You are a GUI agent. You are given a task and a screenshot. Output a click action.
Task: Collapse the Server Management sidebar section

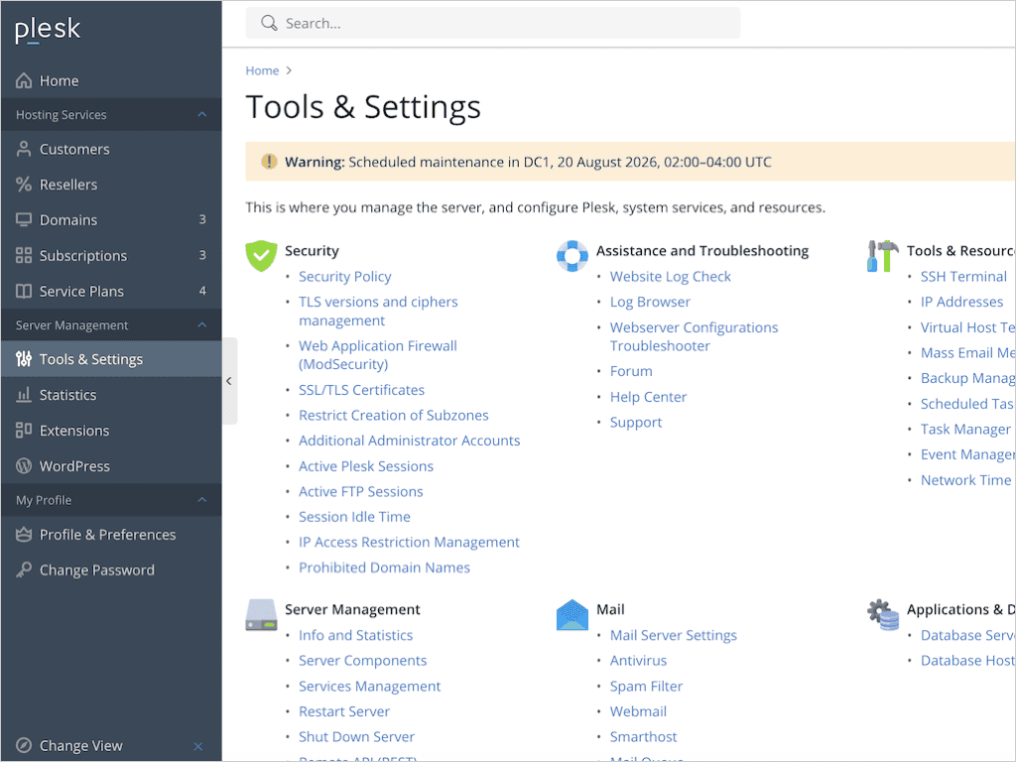coord(202,324)
